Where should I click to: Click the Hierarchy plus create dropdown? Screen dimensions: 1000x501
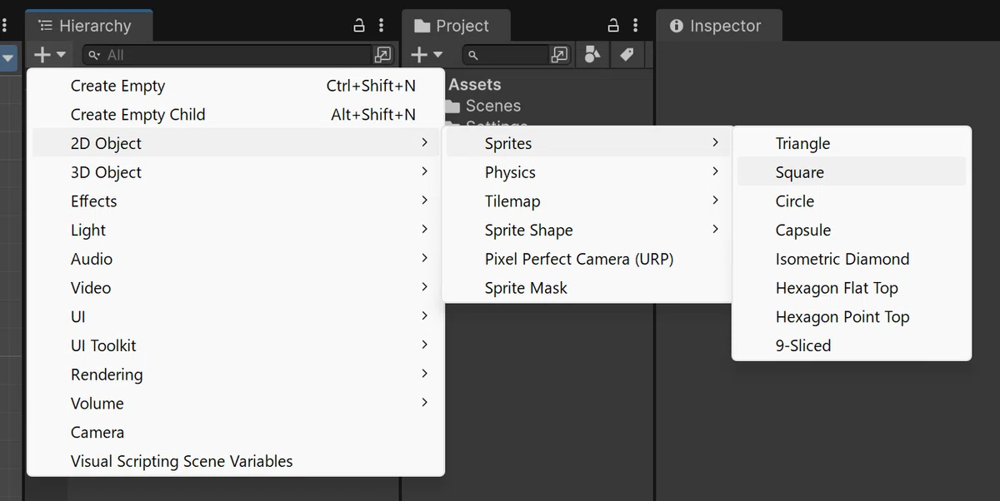pos(49,55)
